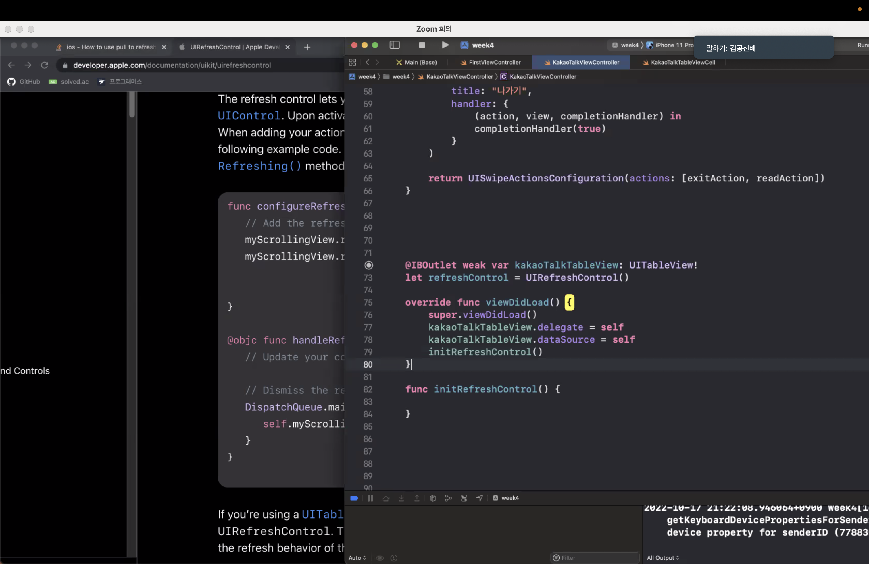The height and width of the screenshot is (564, 869).
Task: Switch to iOS pull to refresh browser tab
Action: [111, 47]
